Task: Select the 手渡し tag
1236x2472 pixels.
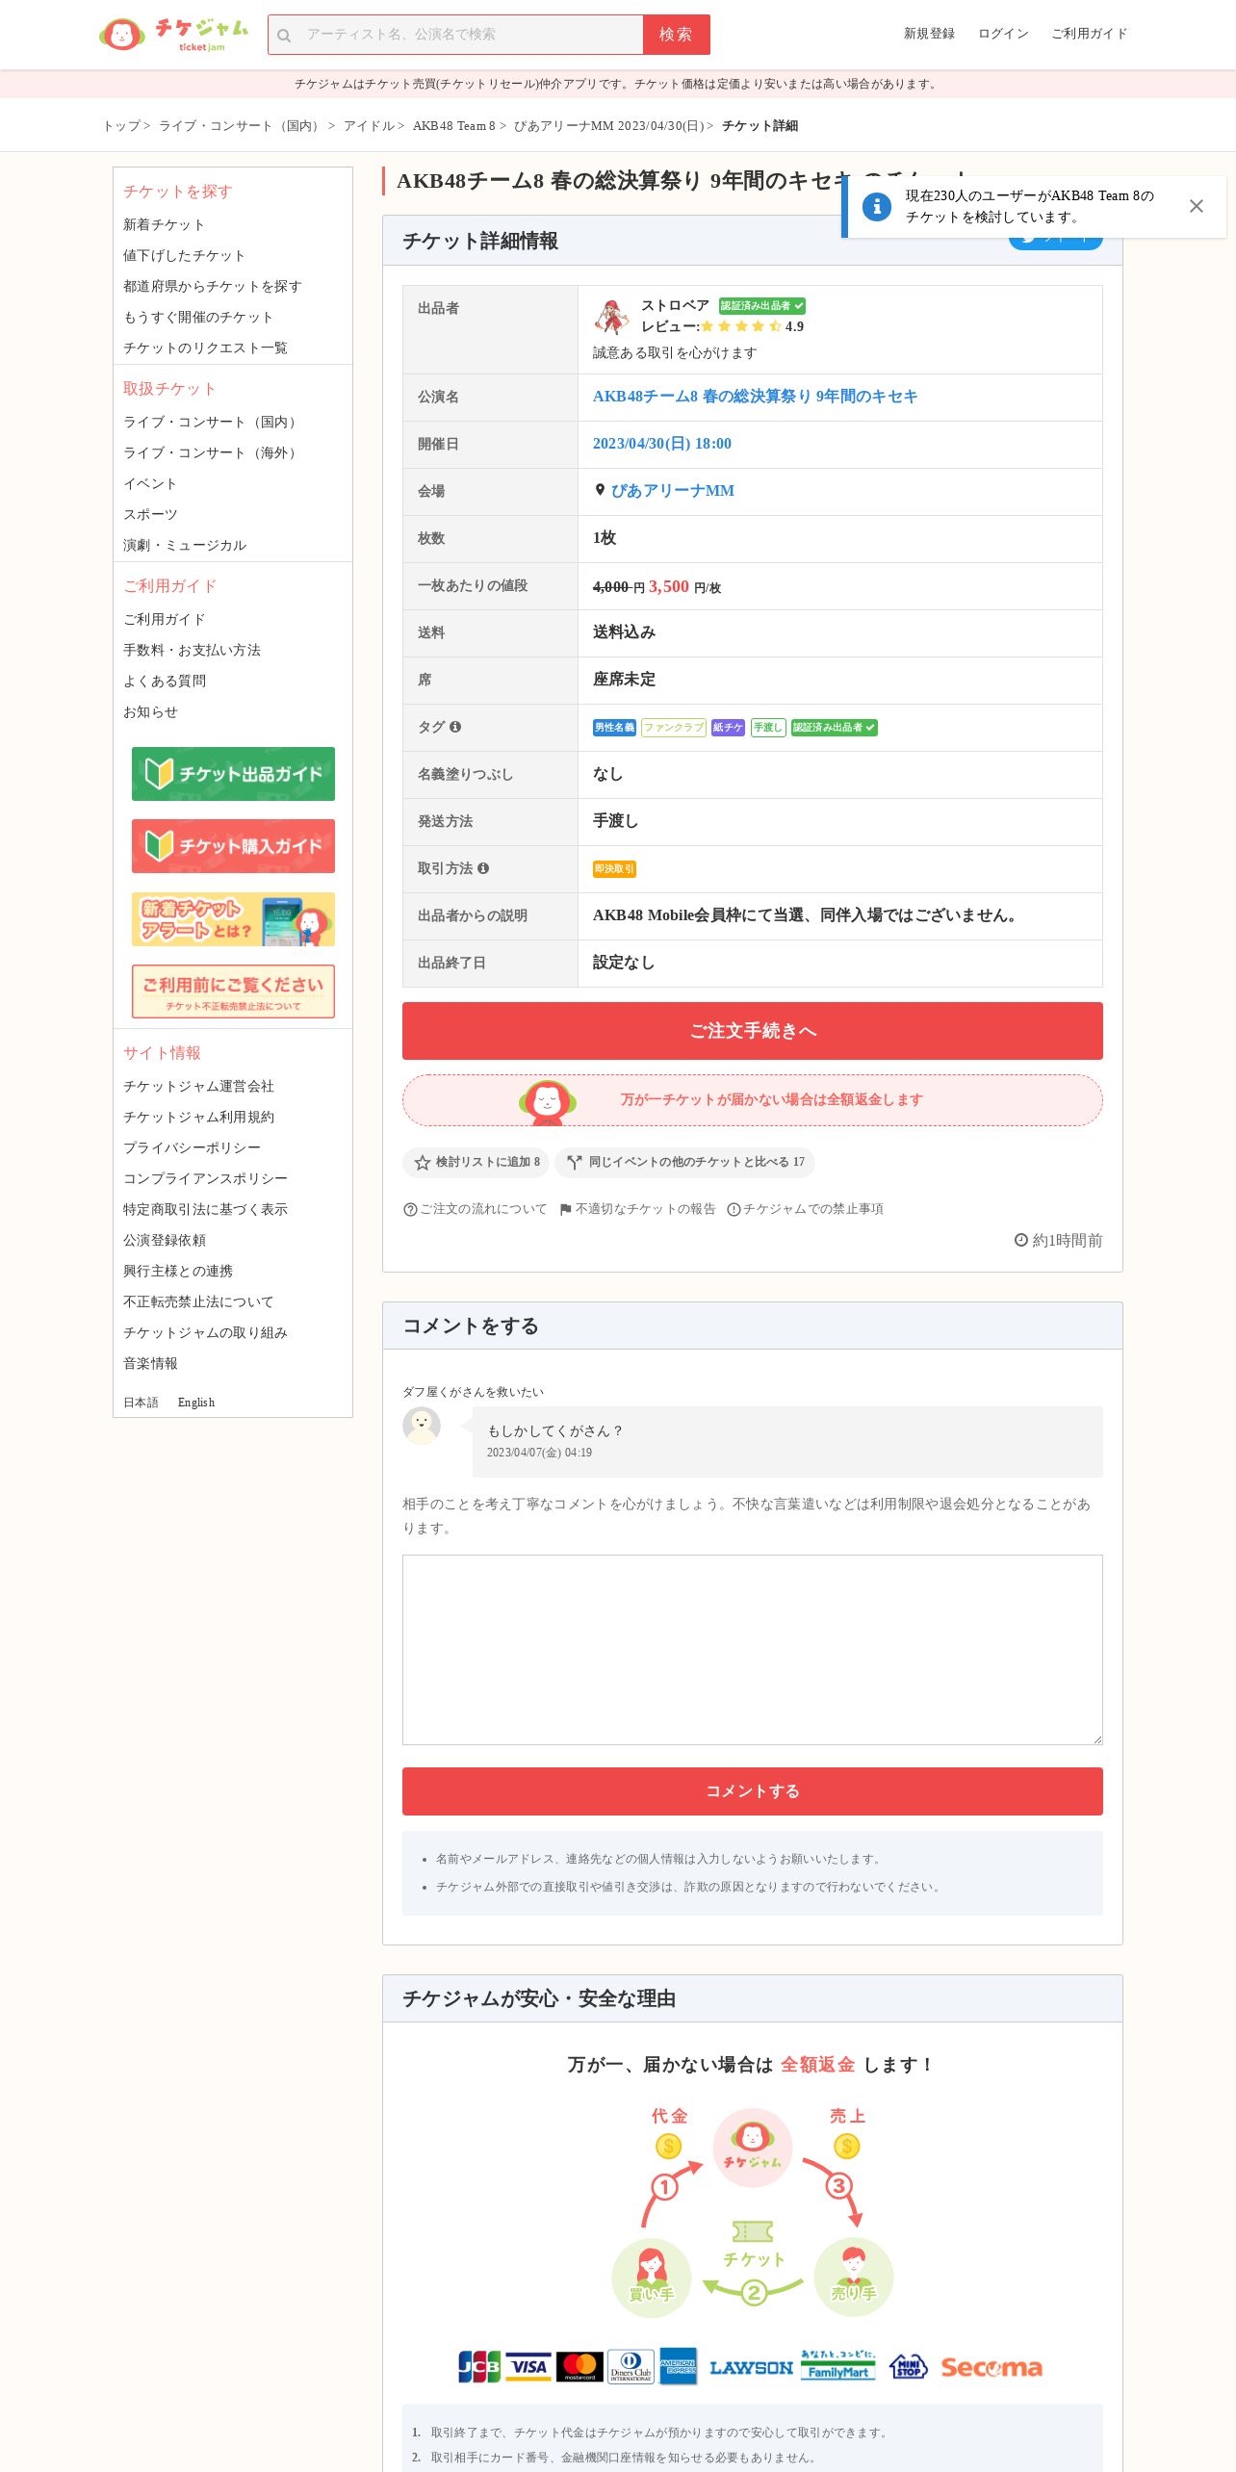Action: tap(768, 728)
